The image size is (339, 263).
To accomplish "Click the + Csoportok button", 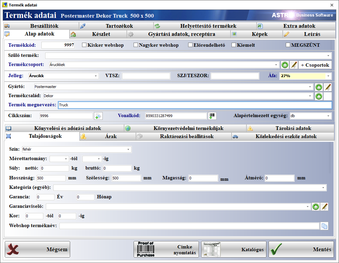I will [x=315, y=65].
